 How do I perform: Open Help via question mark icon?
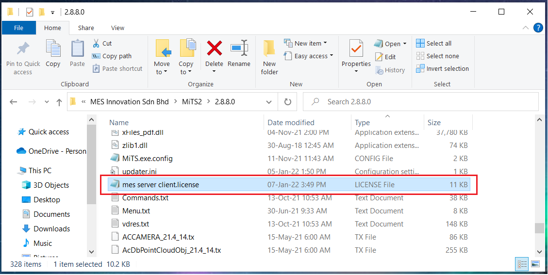tap(538, 28)
